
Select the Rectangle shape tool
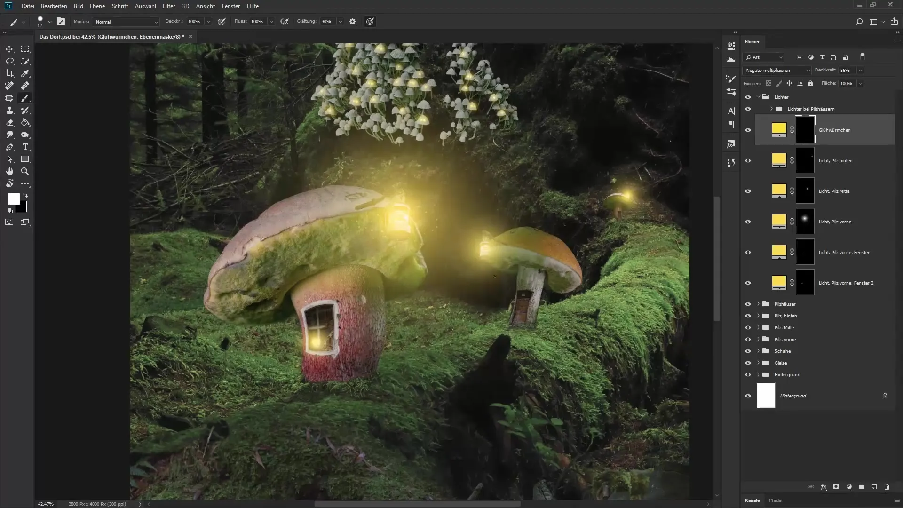25,159
